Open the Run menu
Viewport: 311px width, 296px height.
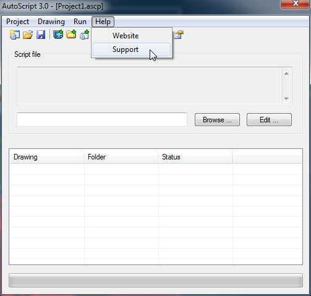(80, 22)
